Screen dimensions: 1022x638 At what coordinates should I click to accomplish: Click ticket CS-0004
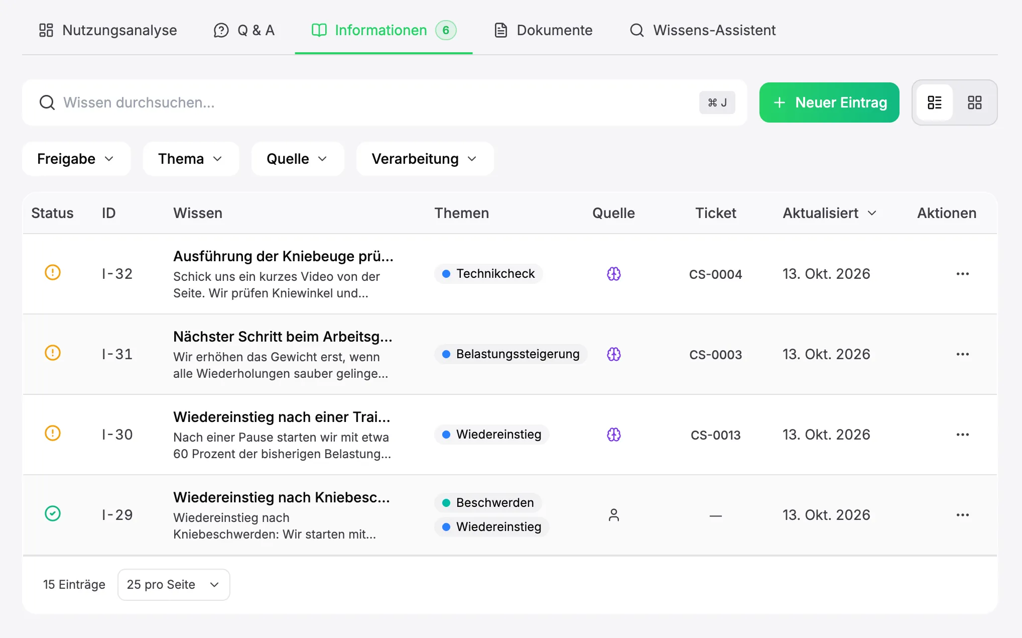click(x=715, y=274)
